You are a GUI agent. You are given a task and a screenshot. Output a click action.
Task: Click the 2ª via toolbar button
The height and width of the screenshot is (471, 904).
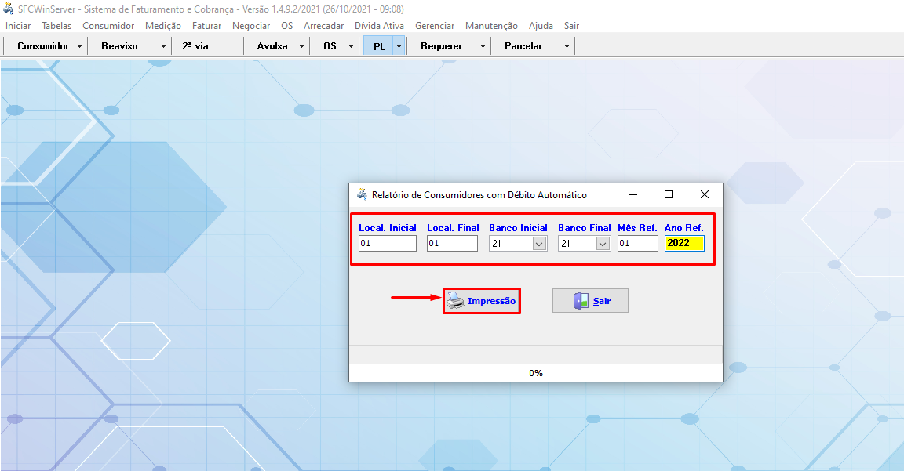point(195,46)
